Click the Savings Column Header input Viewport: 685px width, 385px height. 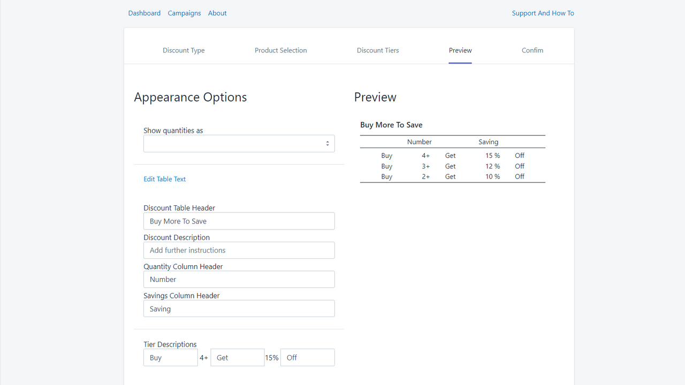click(x=239, y=308)
